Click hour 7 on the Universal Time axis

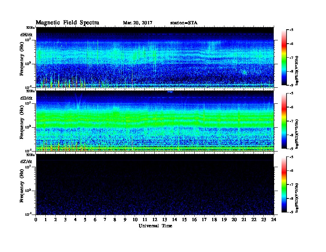(105, 219)
